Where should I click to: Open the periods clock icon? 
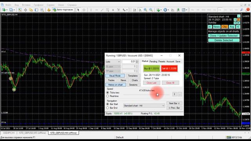point(165,10)
